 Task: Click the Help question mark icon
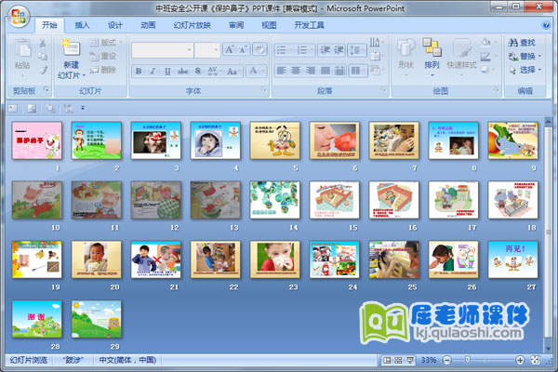[546, 25]
